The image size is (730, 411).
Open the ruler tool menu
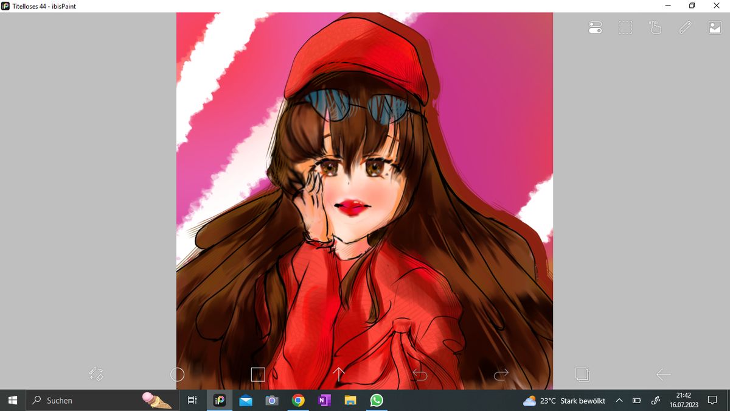click(x=685, y=27)
